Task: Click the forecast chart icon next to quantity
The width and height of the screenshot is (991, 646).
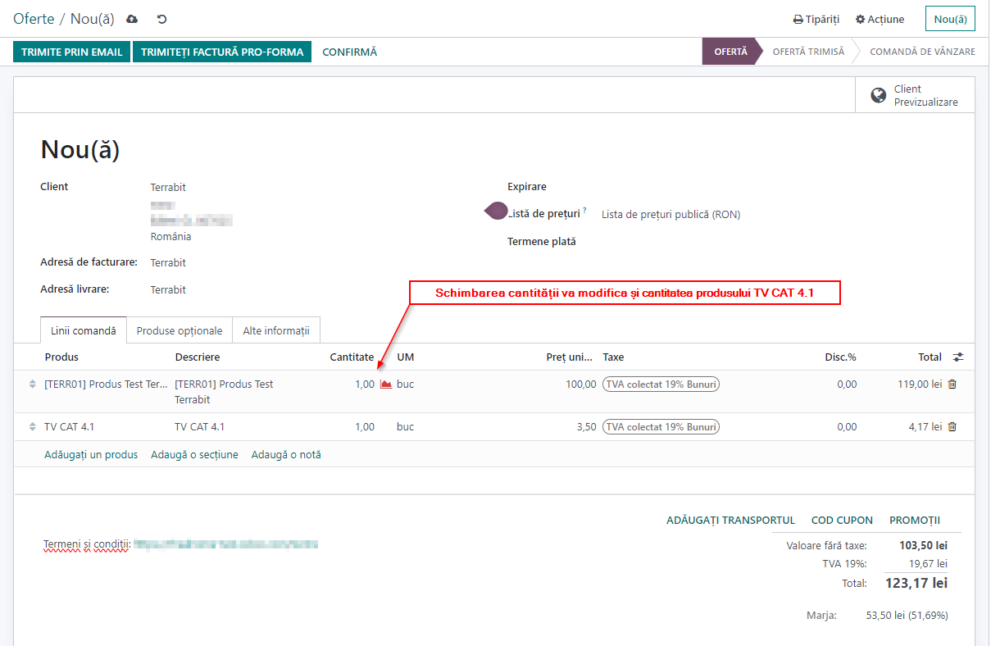Action: pos(386,384)
